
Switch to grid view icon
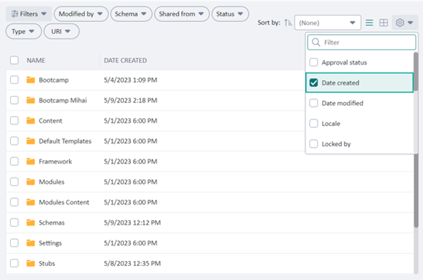pos(384,23)
